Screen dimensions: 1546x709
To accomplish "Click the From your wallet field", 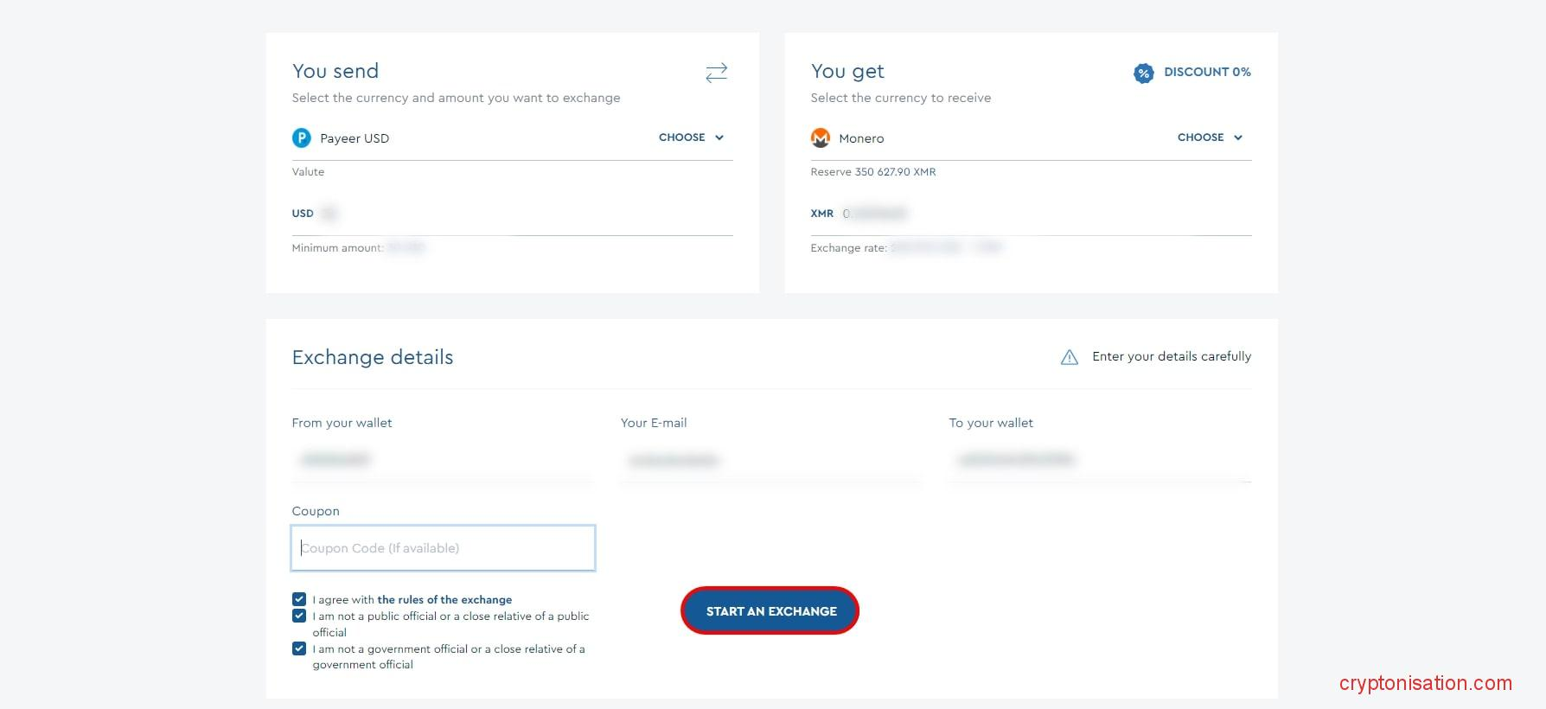I will click(443, 460).
